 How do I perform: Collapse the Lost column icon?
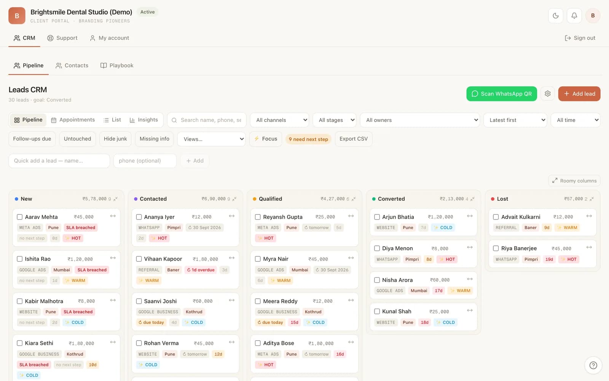591,199
